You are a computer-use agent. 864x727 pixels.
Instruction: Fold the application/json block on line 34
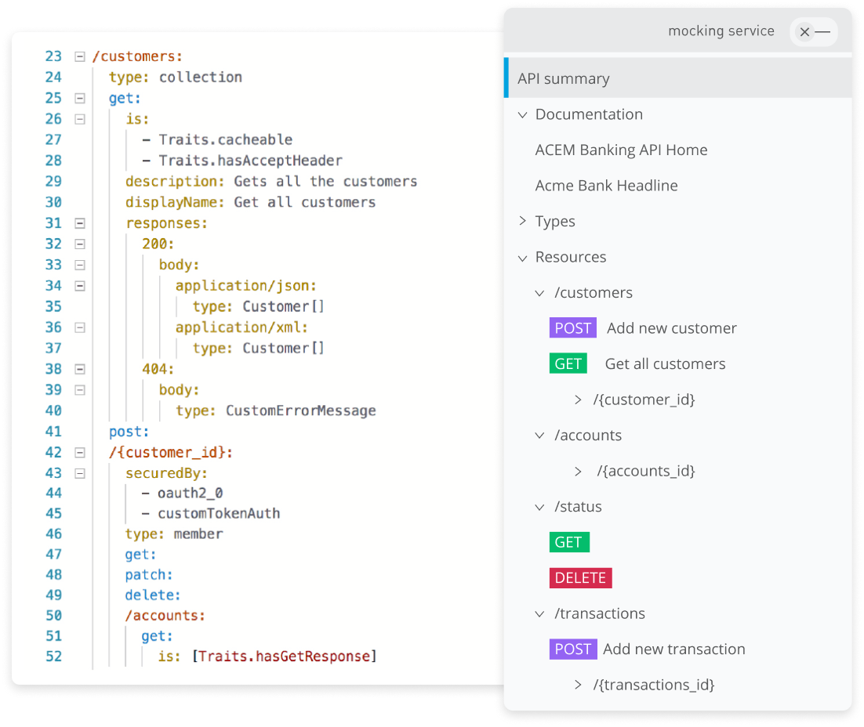coord(79,286)
